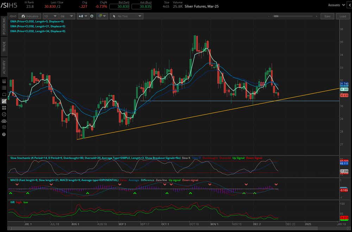
Task: Open the community icon in the left sidebar
Action: tap(4, 121)
